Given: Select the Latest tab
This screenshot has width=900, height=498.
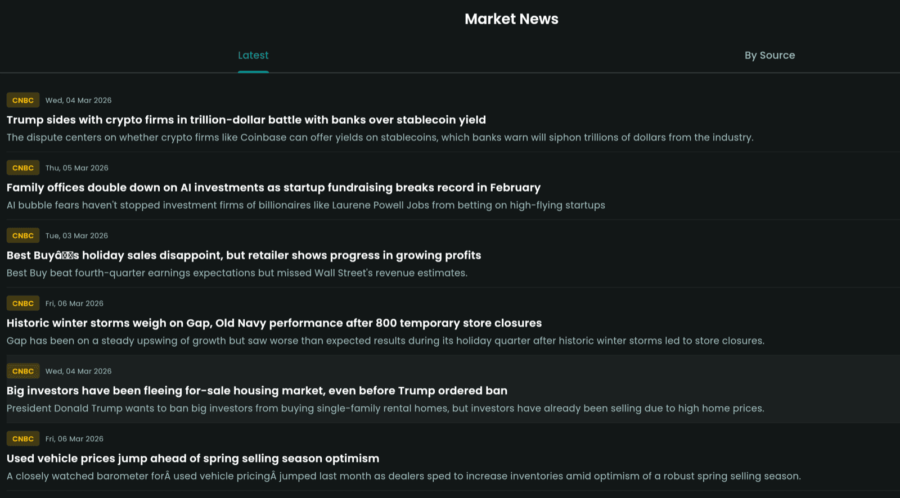Looking at the screenshot, I should coord(253,55).
